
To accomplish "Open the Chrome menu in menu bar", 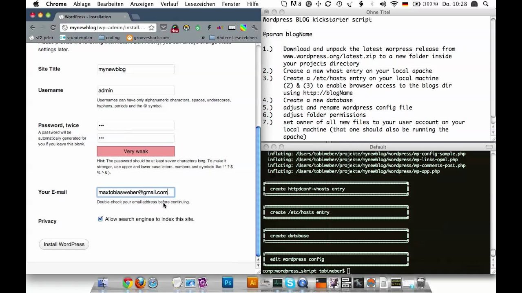I will (56, 4).
